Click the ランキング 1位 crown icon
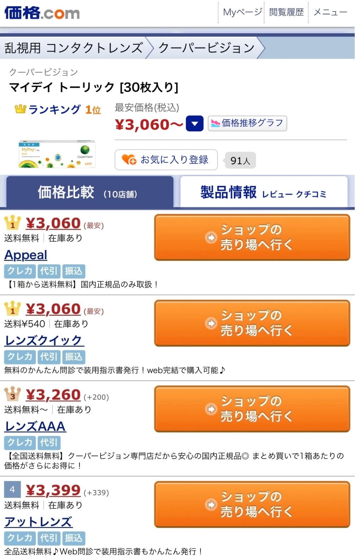 point(20,109)
